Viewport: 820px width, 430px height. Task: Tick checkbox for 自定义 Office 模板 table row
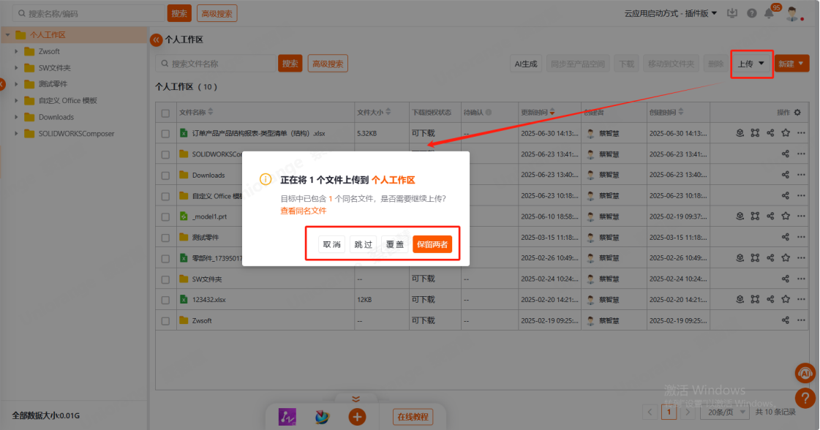click(165, 196)
